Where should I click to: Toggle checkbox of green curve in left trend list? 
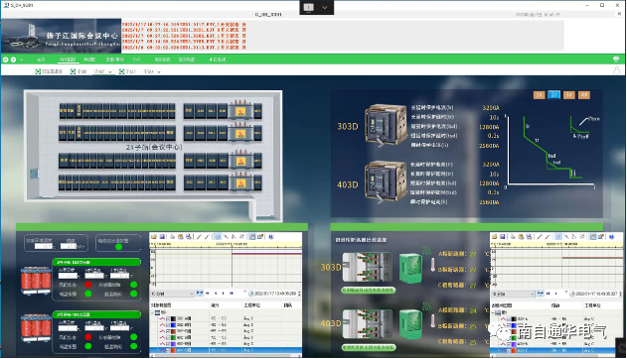coord(168,337)
